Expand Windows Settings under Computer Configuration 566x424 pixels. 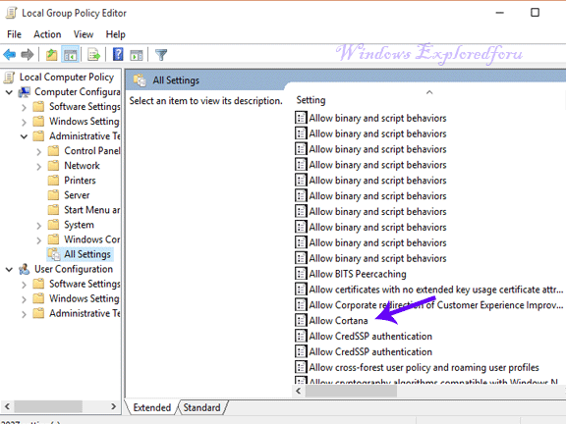[24, 122]
